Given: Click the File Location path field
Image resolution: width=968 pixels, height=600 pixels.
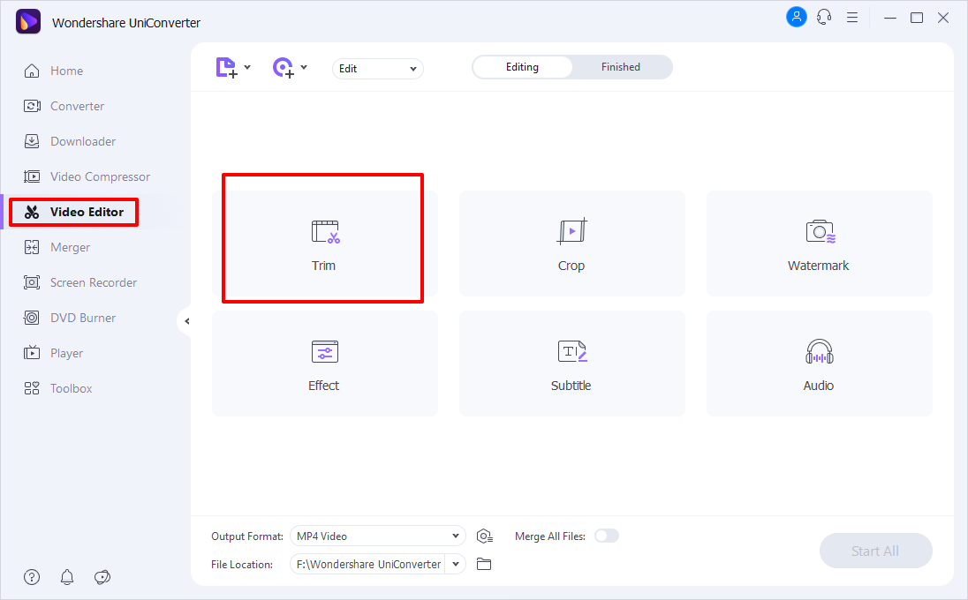Looking at the screenshot, I should 367,564.
